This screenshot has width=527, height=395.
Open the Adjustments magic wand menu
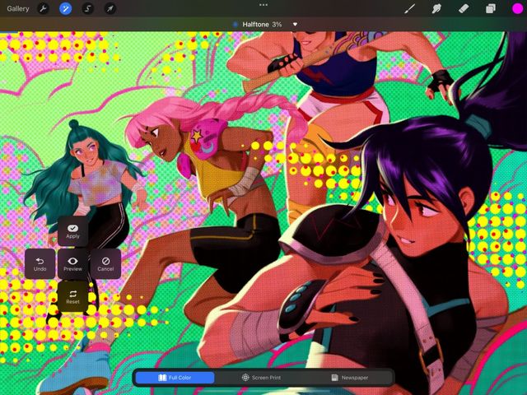(66, 8)
